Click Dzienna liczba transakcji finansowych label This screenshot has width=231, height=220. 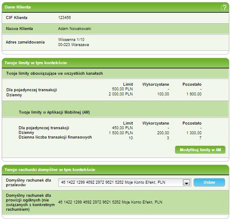coord(55,137)
